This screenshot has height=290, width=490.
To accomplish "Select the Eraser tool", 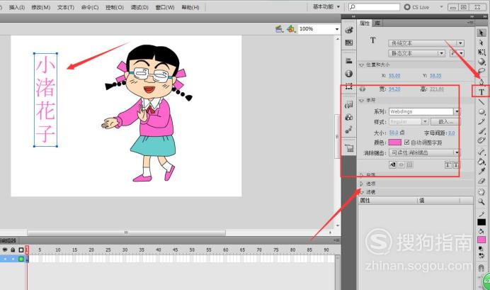I will click(482, 181).
